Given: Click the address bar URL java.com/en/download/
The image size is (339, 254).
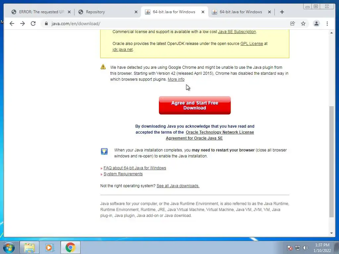Looking at the screenshot, I should point(76,23).
